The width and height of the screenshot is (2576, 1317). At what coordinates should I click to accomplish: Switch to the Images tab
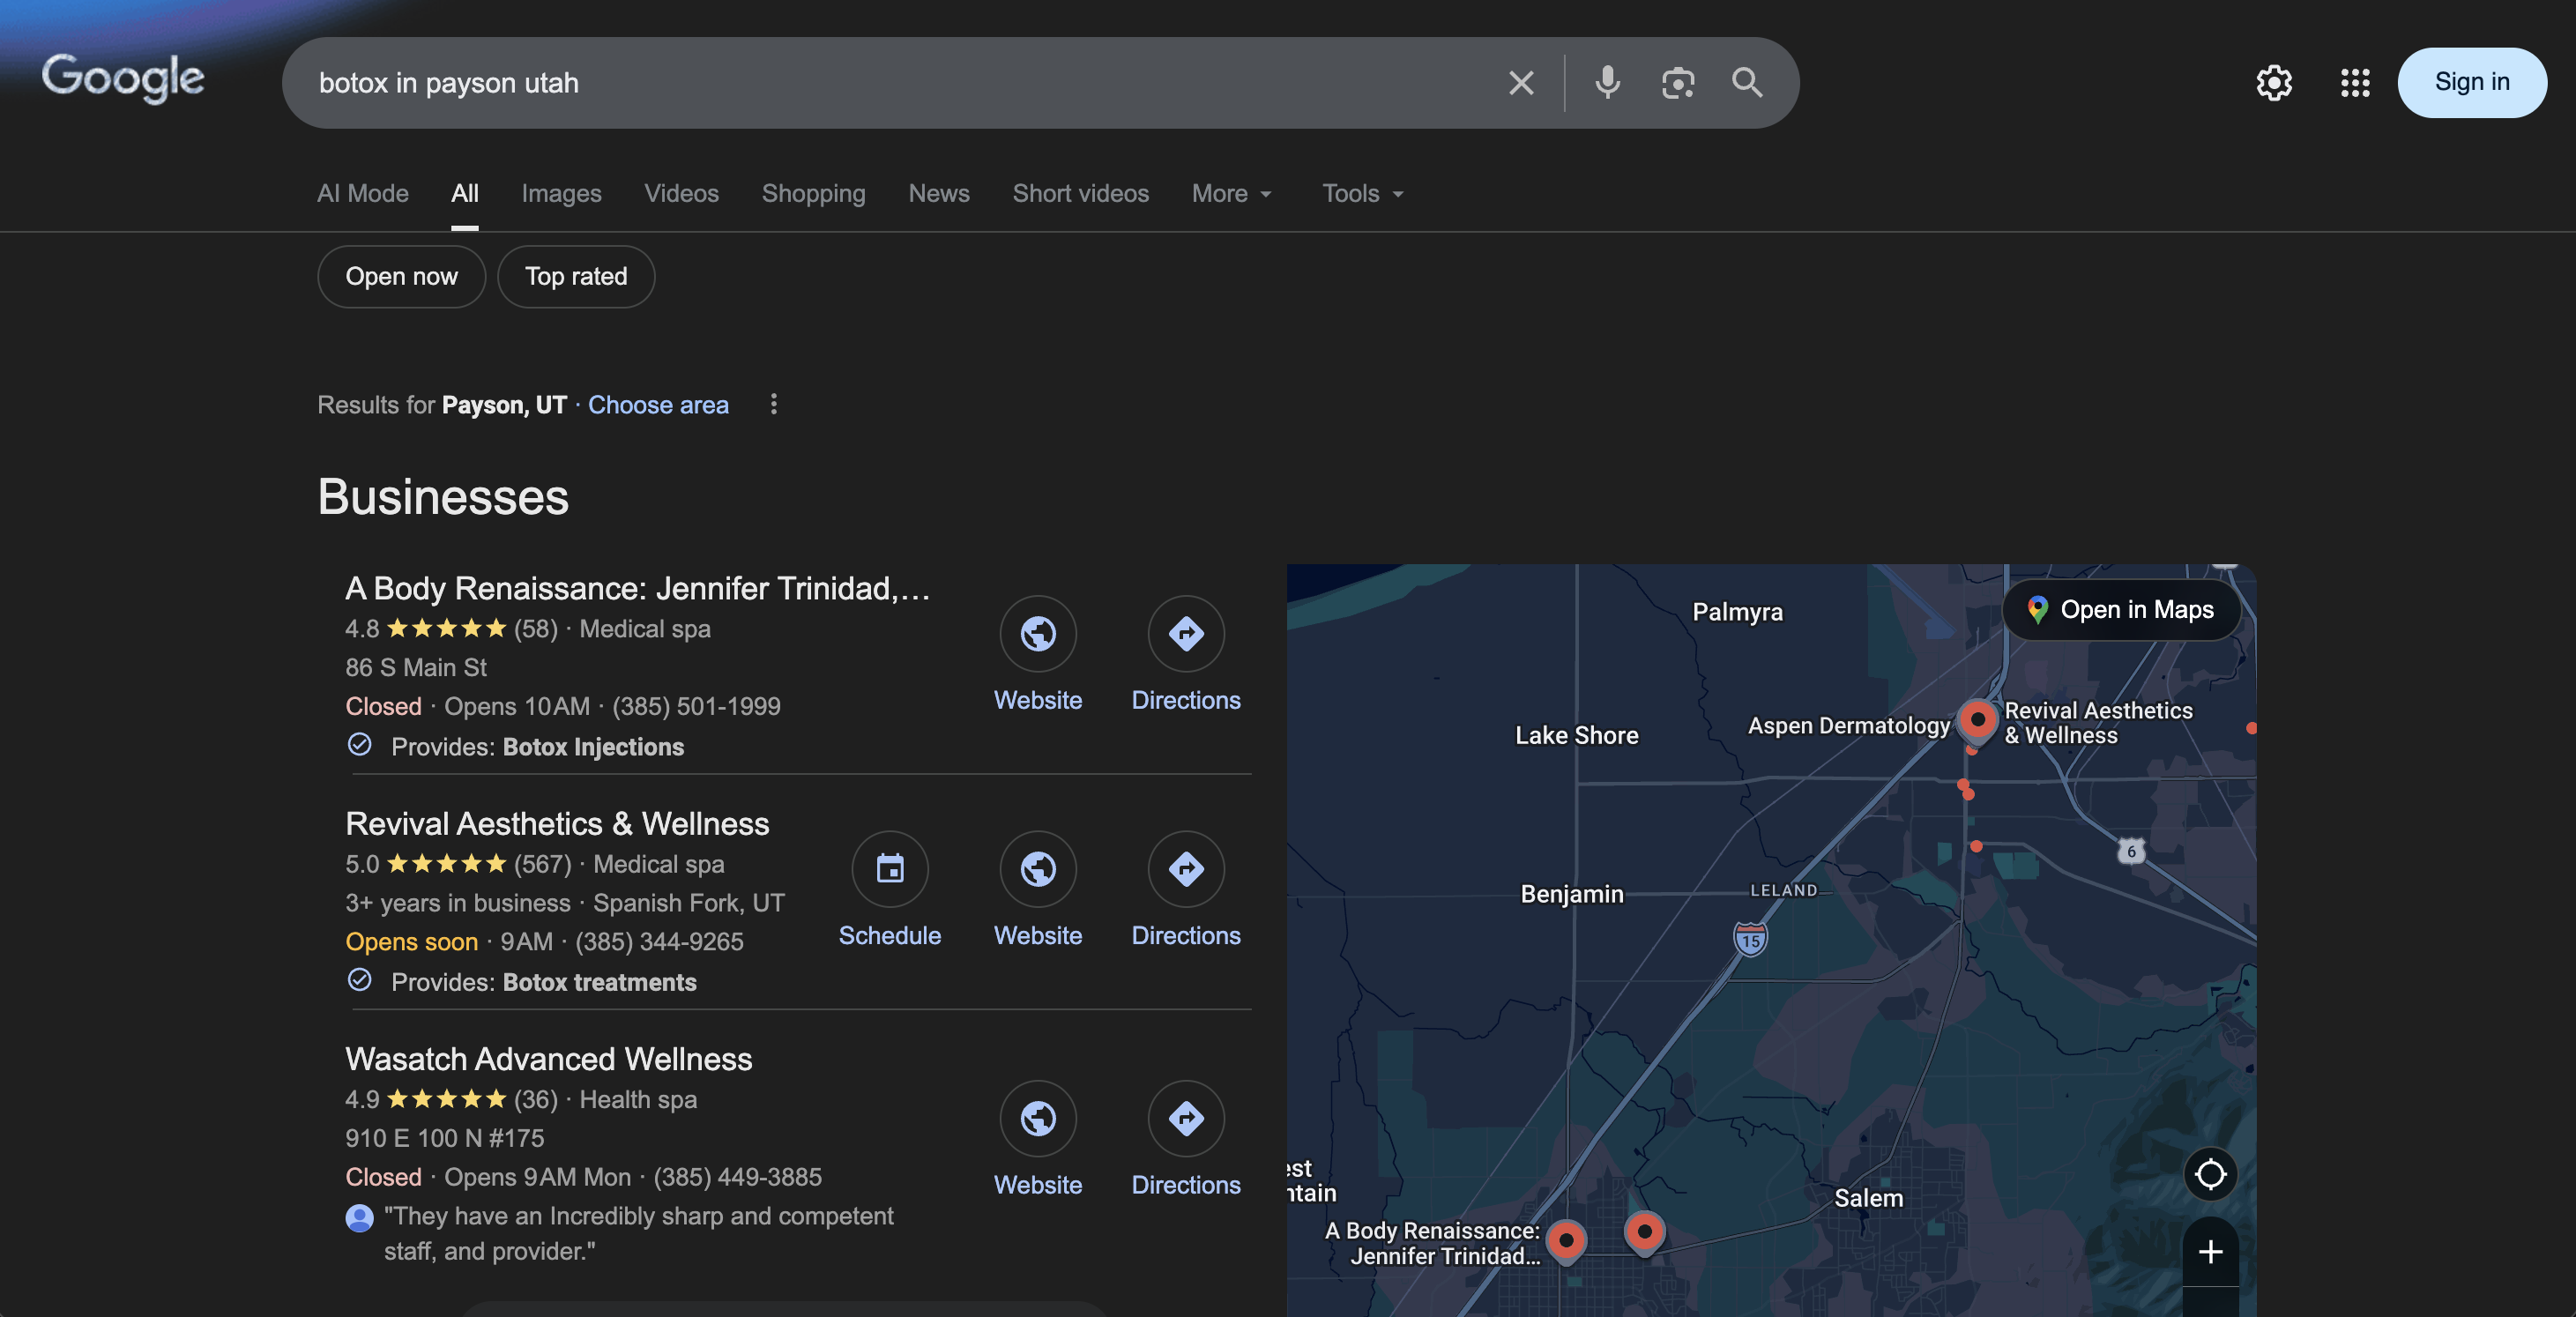(x=561, y=194)
